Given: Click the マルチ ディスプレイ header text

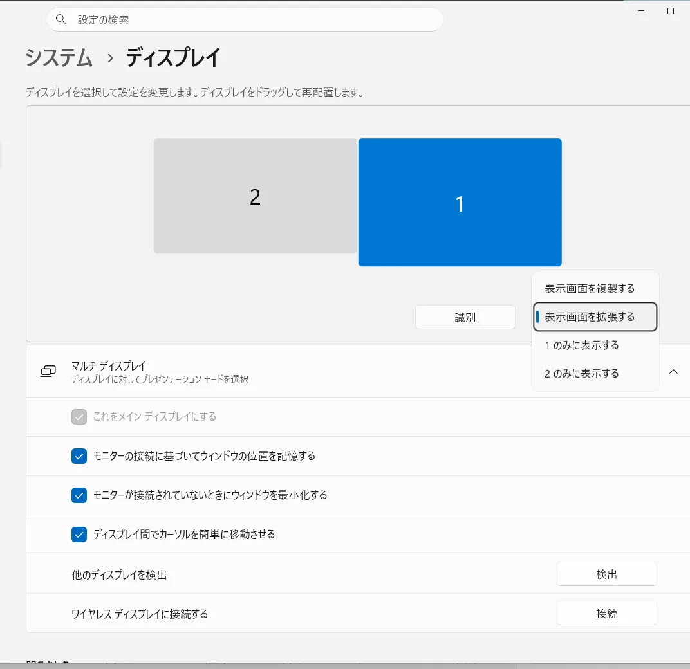Looking at the screenshot, I should [x=108, y=365].
